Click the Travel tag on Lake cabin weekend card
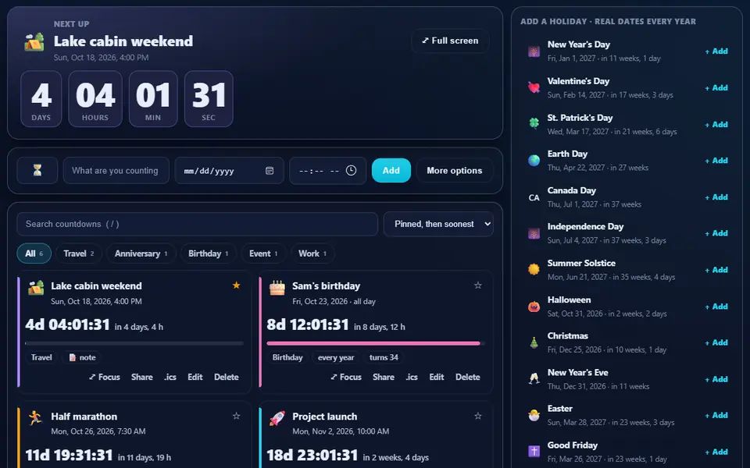 click(41, 357)
